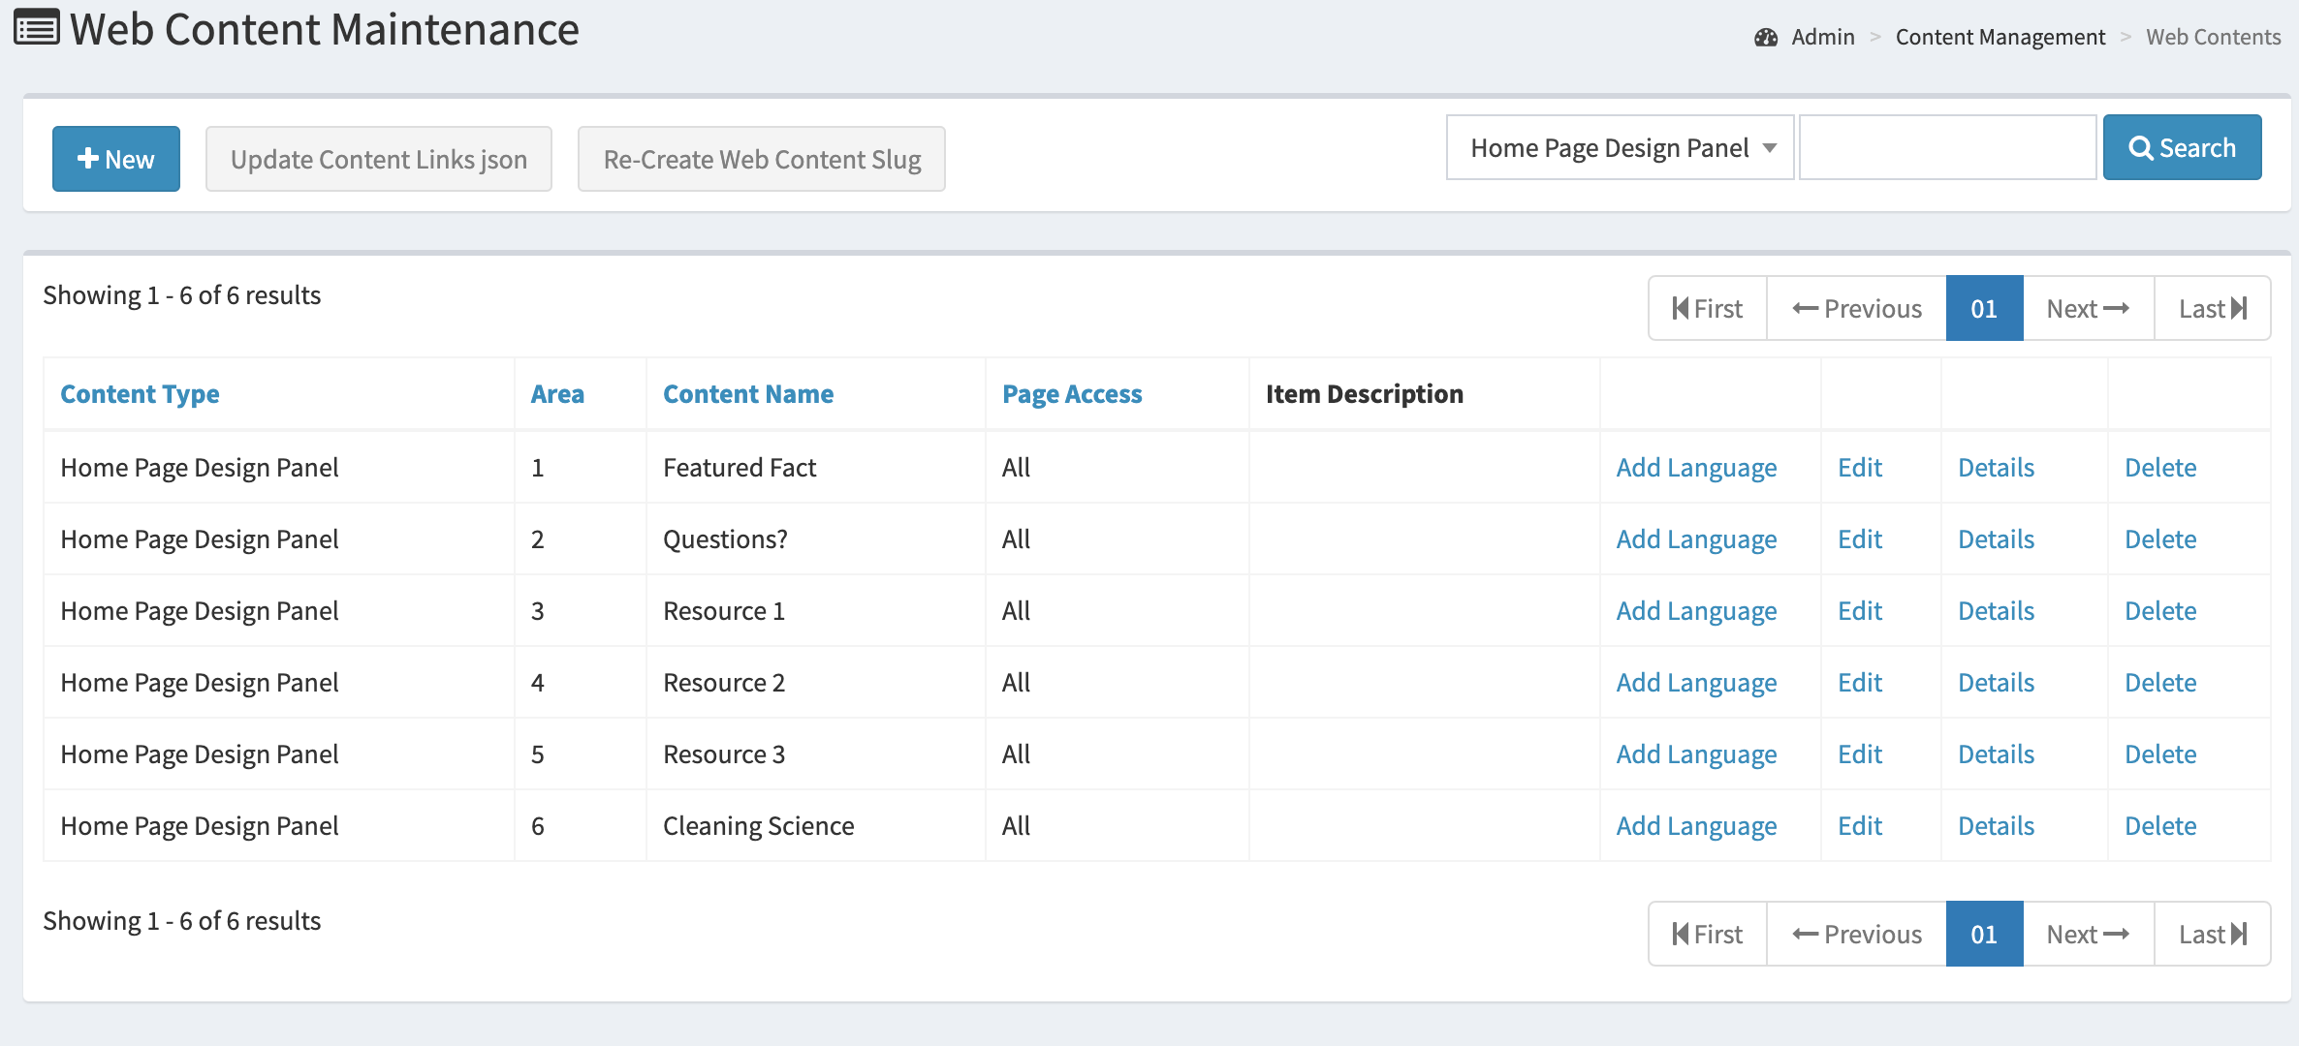The height and width of the screenshot is (1046, 2299).
Task: Sort table by Content Type column
Action: (140, 394)
